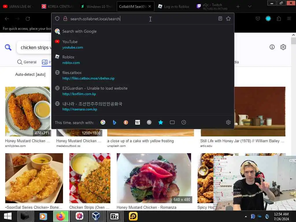The height and width of the screenshot is (222, 296).
Task: Switch to Log in to Roblox tab
Action: coord(174,6)
